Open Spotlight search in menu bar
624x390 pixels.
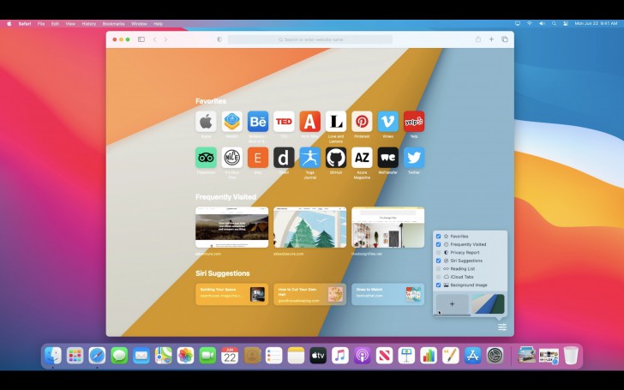(554, 24)
